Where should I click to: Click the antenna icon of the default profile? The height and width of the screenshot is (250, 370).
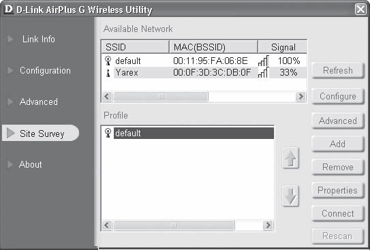108,133
